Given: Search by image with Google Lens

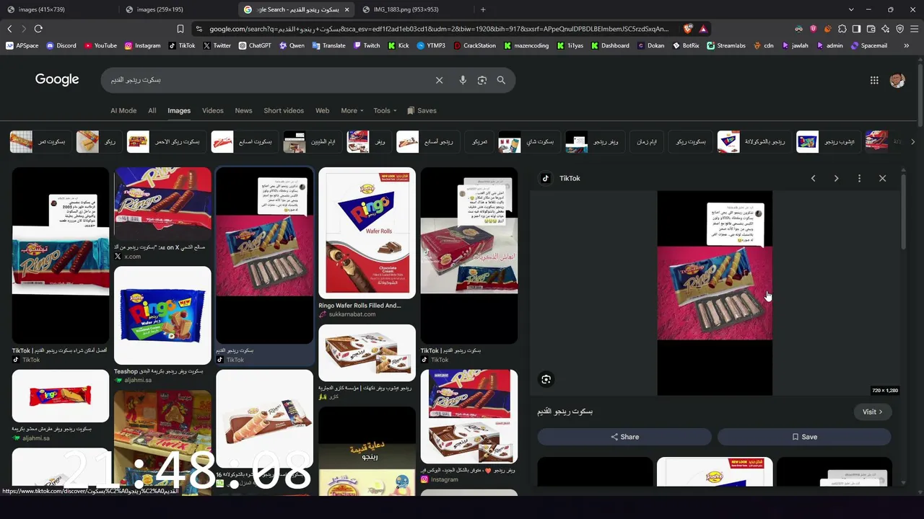Looking at the screenshot, I should click(x=482, y=80).
